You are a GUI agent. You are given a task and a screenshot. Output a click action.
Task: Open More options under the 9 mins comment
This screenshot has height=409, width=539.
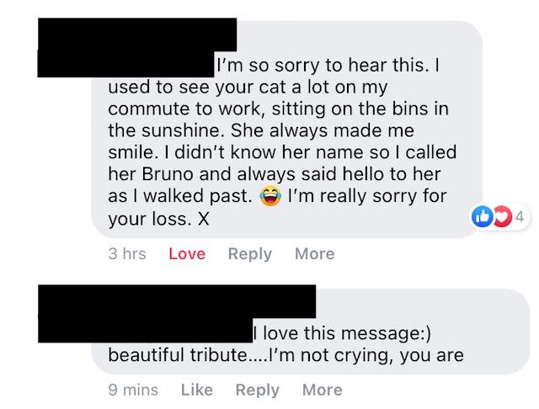click(x=322, y=390)
